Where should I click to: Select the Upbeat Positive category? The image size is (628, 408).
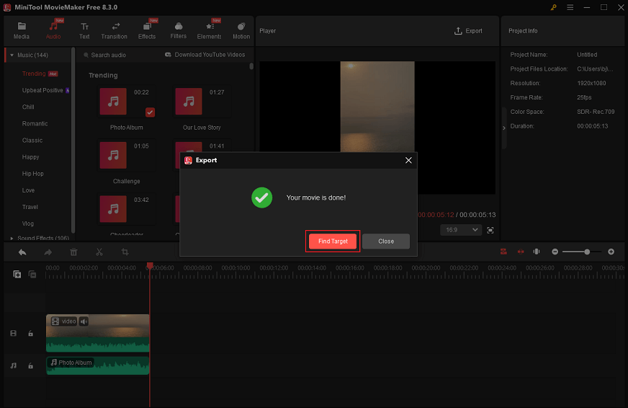coord(42,90)
